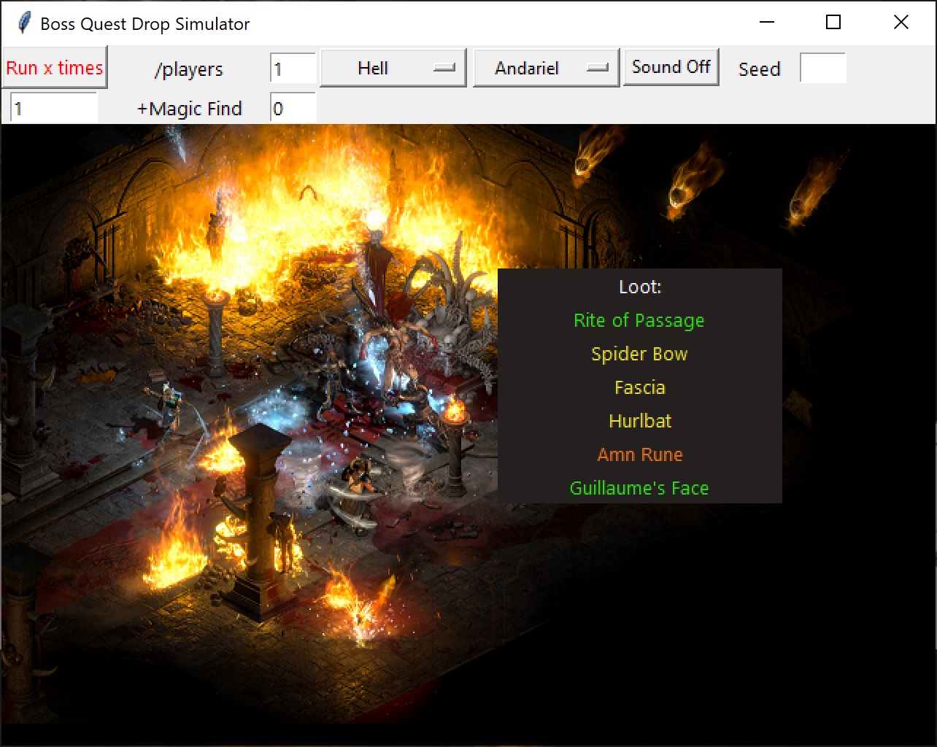
Task: Select the Spider Bow loot entry
Action: (639, 354)
